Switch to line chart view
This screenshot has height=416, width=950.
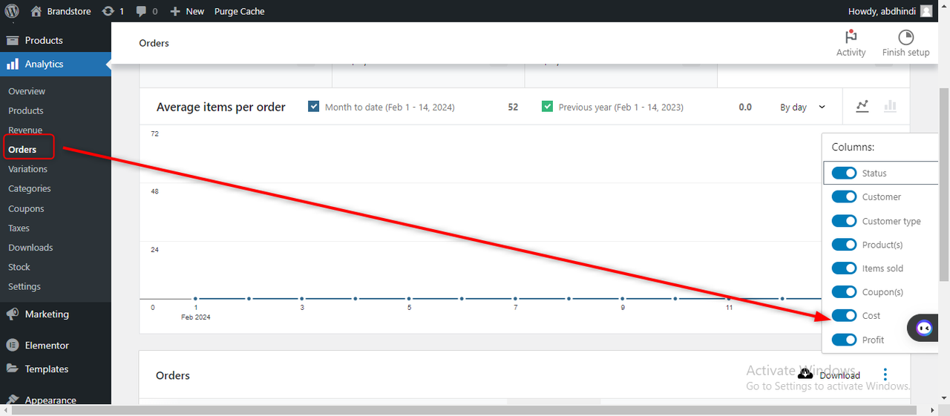coord(862,107)
